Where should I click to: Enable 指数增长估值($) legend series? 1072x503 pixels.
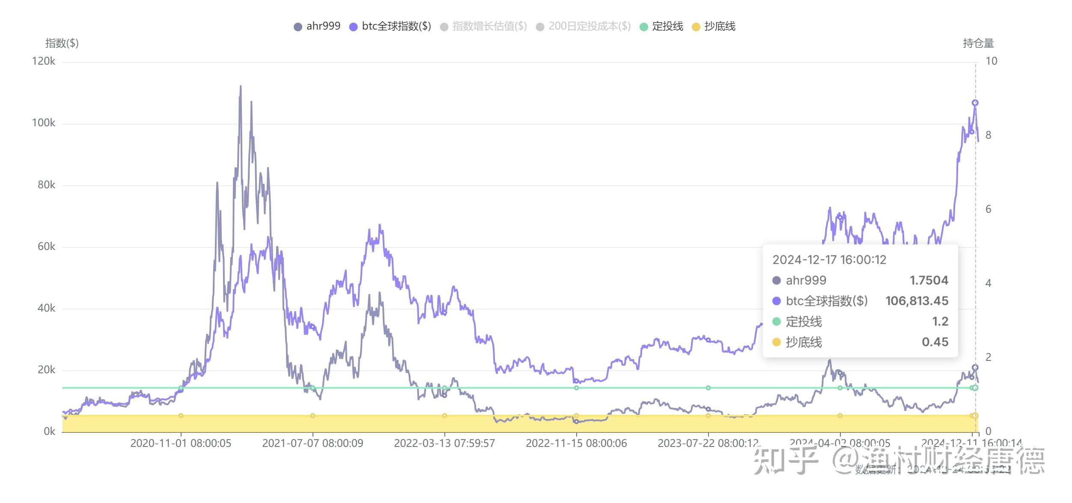[483, 27]
